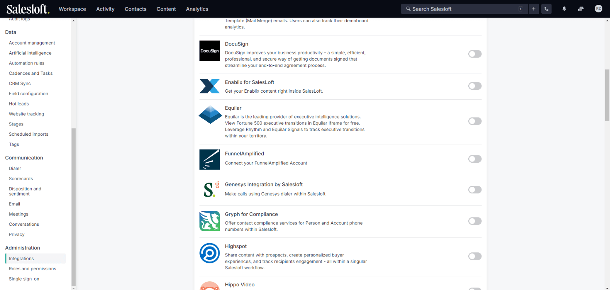
Task: Open the Activity menu
Action: tap(105, 9)
